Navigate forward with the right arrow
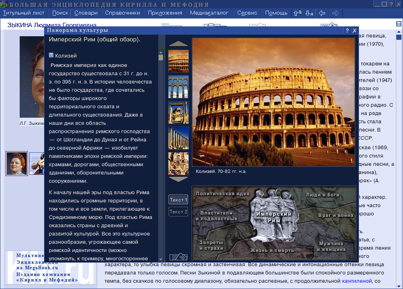Image resolution: width=403 pixels, height=289 pixels. click(336, 13)
